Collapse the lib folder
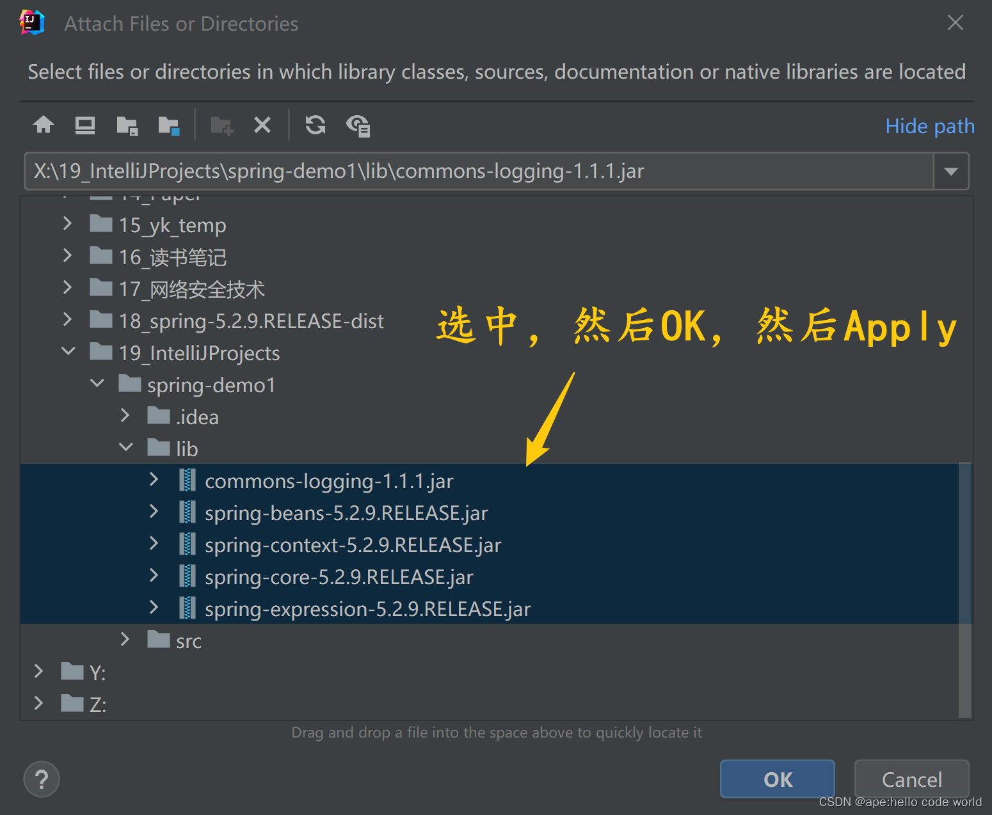The width and height of the screenshot is (992, 815). 126,447
